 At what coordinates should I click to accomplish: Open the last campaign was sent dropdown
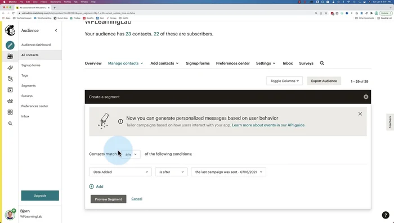point(229,172)
